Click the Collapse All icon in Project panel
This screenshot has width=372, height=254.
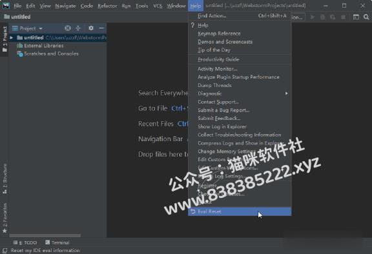[x=78, y=28]
